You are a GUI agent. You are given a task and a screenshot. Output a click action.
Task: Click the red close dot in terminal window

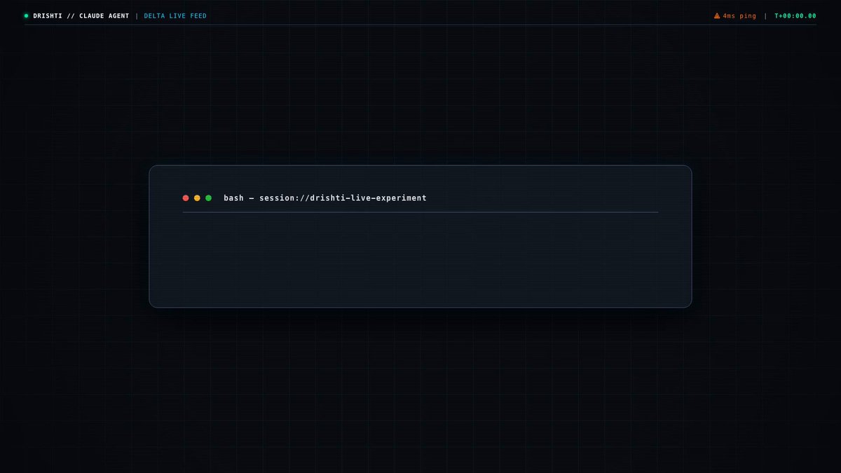(186, 198)
